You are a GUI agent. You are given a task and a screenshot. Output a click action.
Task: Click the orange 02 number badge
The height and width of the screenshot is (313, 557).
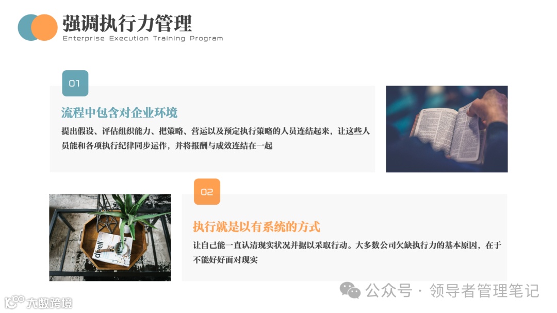click(x=207, y=192)
